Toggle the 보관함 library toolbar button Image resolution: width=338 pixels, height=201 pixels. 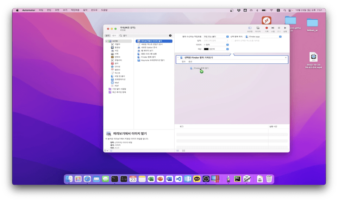(x=250, y=29)
